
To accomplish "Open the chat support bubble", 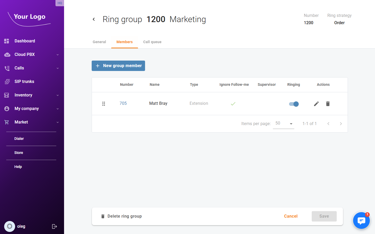I will 361,220.
